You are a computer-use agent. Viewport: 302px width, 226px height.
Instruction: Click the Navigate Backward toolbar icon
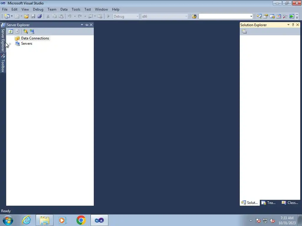91,16
